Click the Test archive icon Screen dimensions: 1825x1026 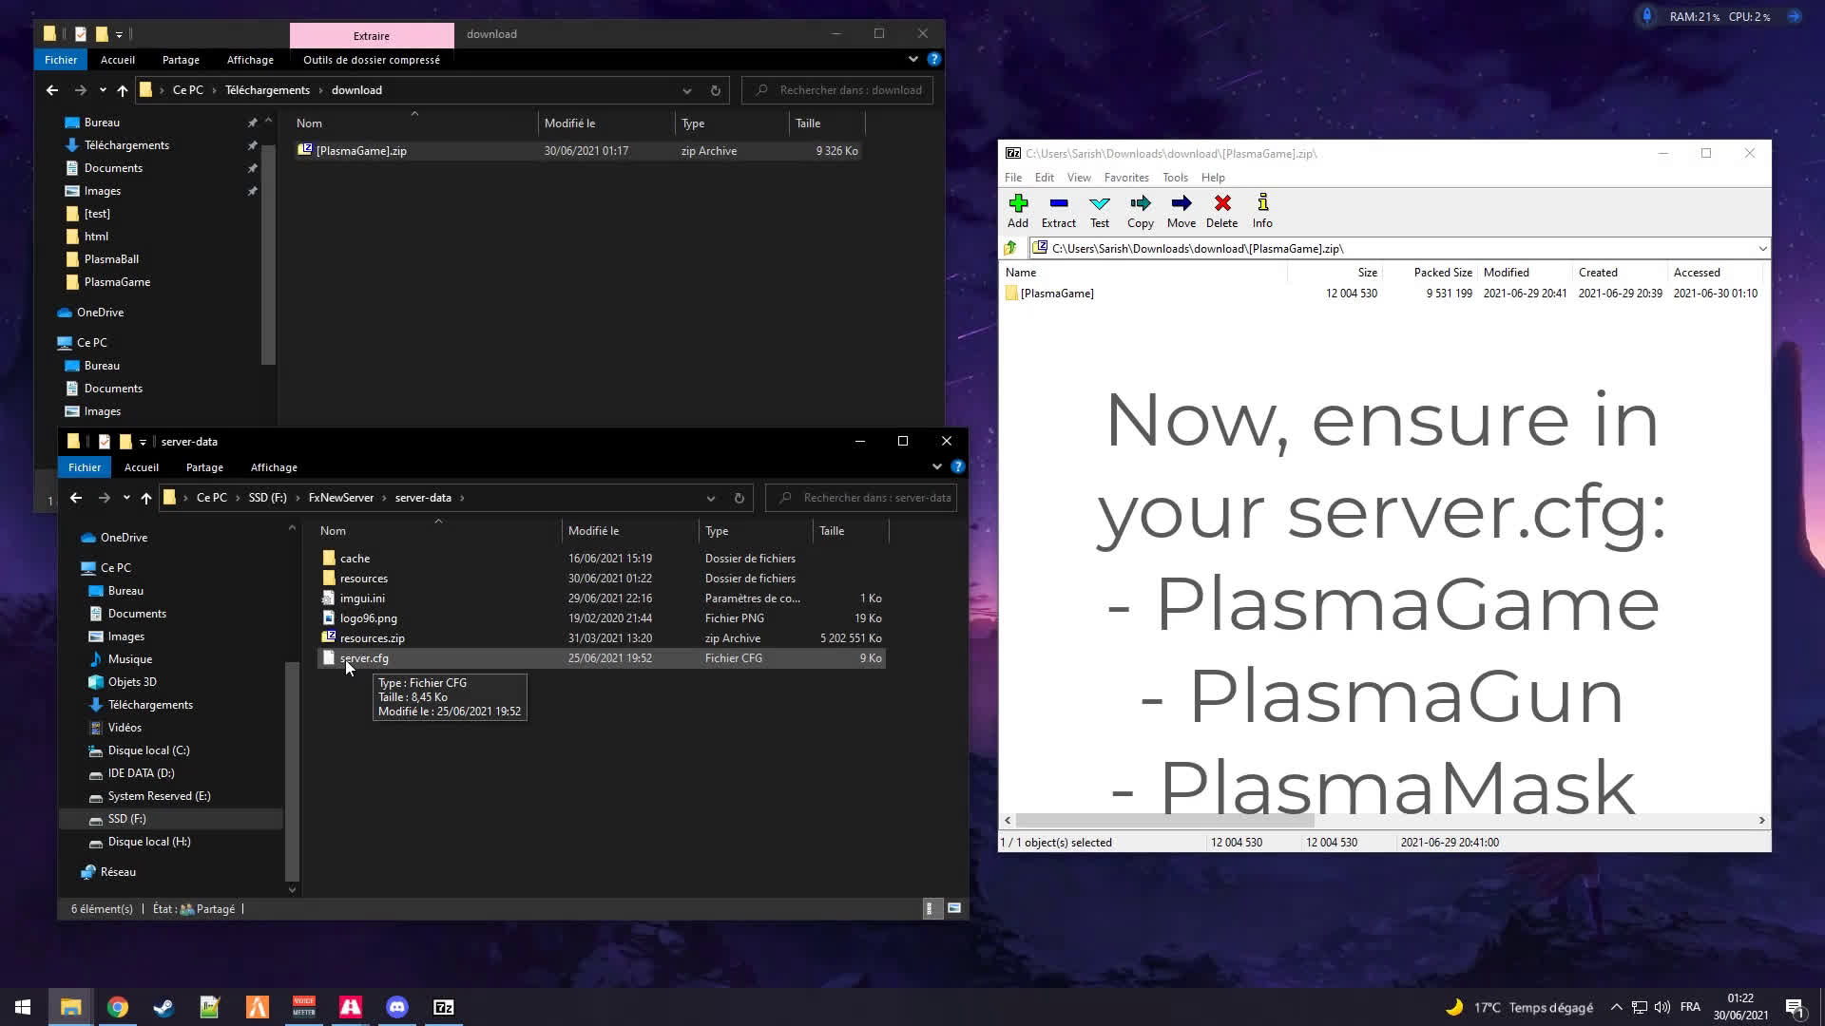1100,210
